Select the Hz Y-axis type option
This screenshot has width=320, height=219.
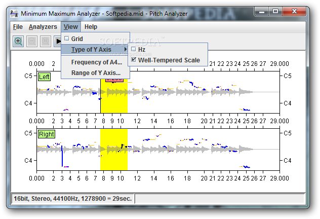coord(168,50)
